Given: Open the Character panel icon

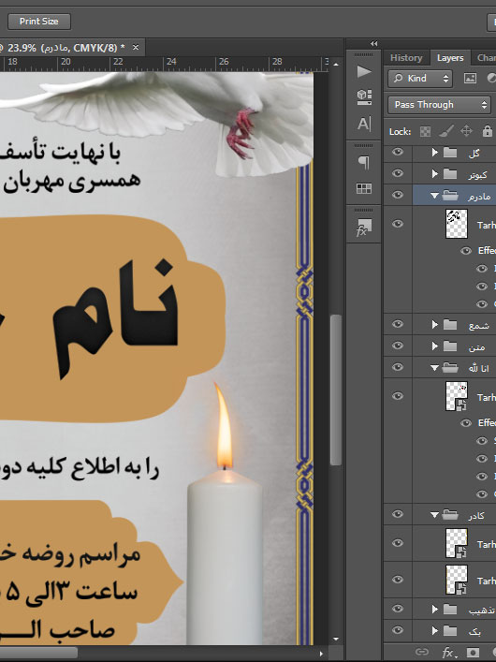Looking at the screenshot, I should pyautogui.click(x=364, y=124).
